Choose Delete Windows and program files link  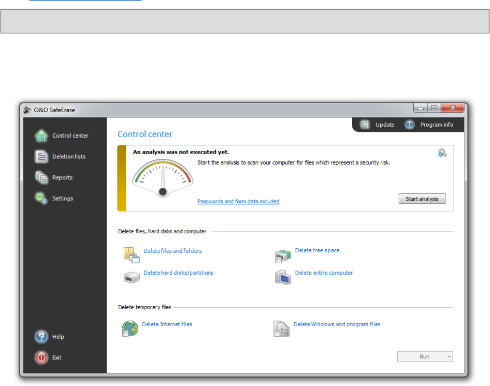(x=337, y=324)
